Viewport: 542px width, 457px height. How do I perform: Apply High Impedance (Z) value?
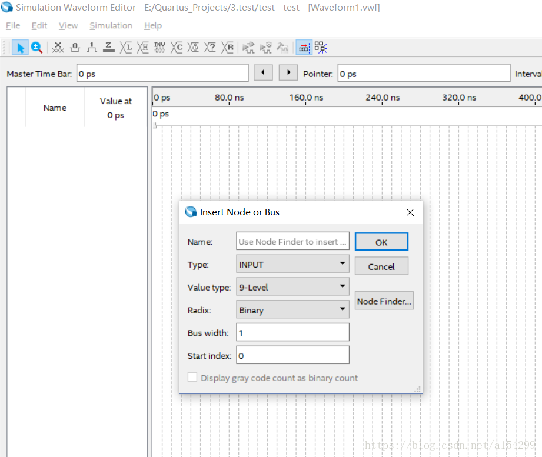coord(108,47)
